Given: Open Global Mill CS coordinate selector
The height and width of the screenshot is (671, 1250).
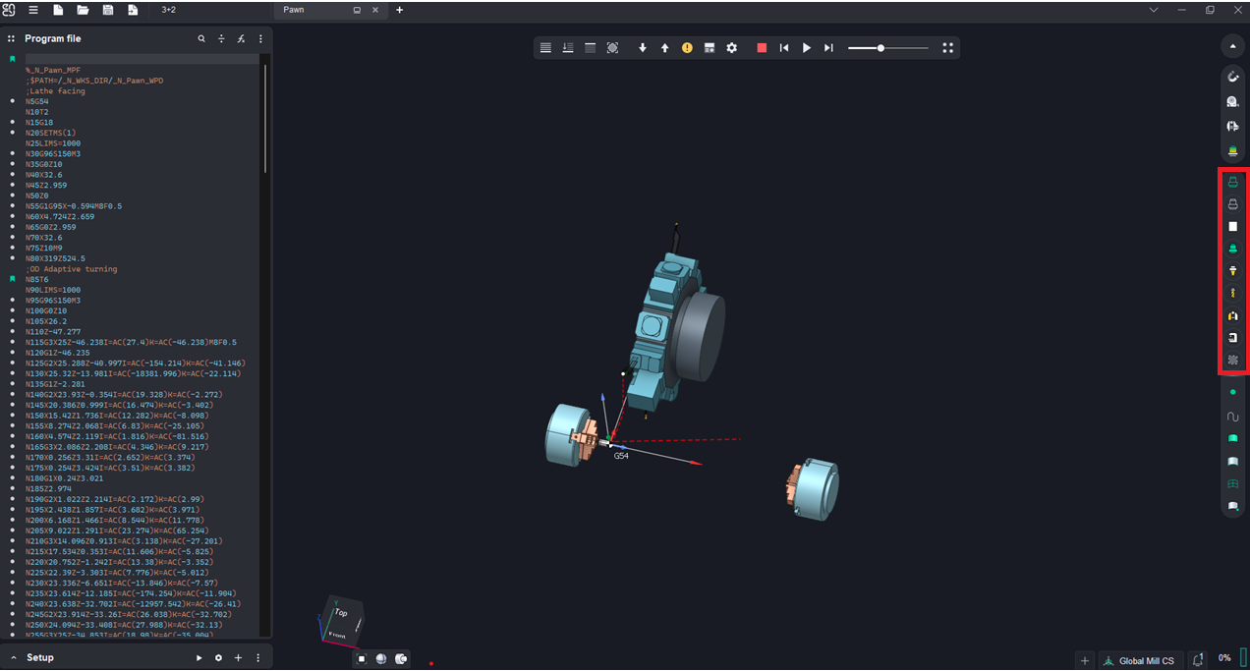Looking at the screenshot, I should 1140,660.
